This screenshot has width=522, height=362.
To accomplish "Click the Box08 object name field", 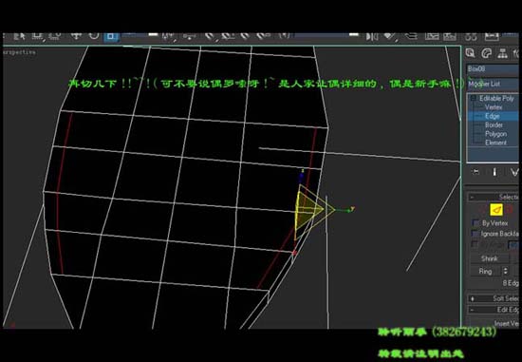I will [x=493, y=69].
